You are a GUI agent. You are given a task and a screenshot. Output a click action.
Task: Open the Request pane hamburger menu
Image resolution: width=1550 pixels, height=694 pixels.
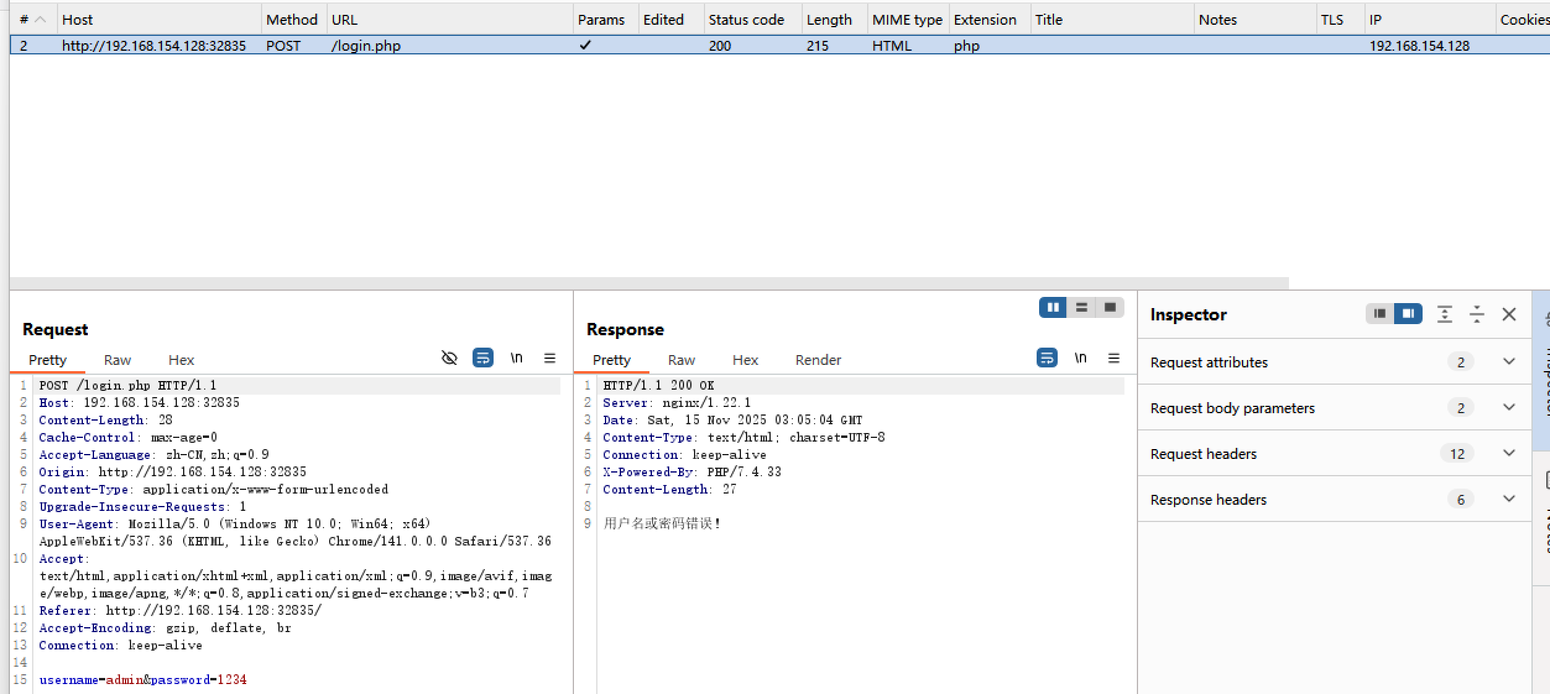coord(549,358)
